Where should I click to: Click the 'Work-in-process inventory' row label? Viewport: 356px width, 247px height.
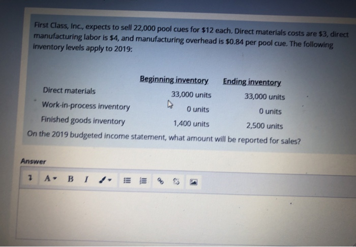pos(86,105)
